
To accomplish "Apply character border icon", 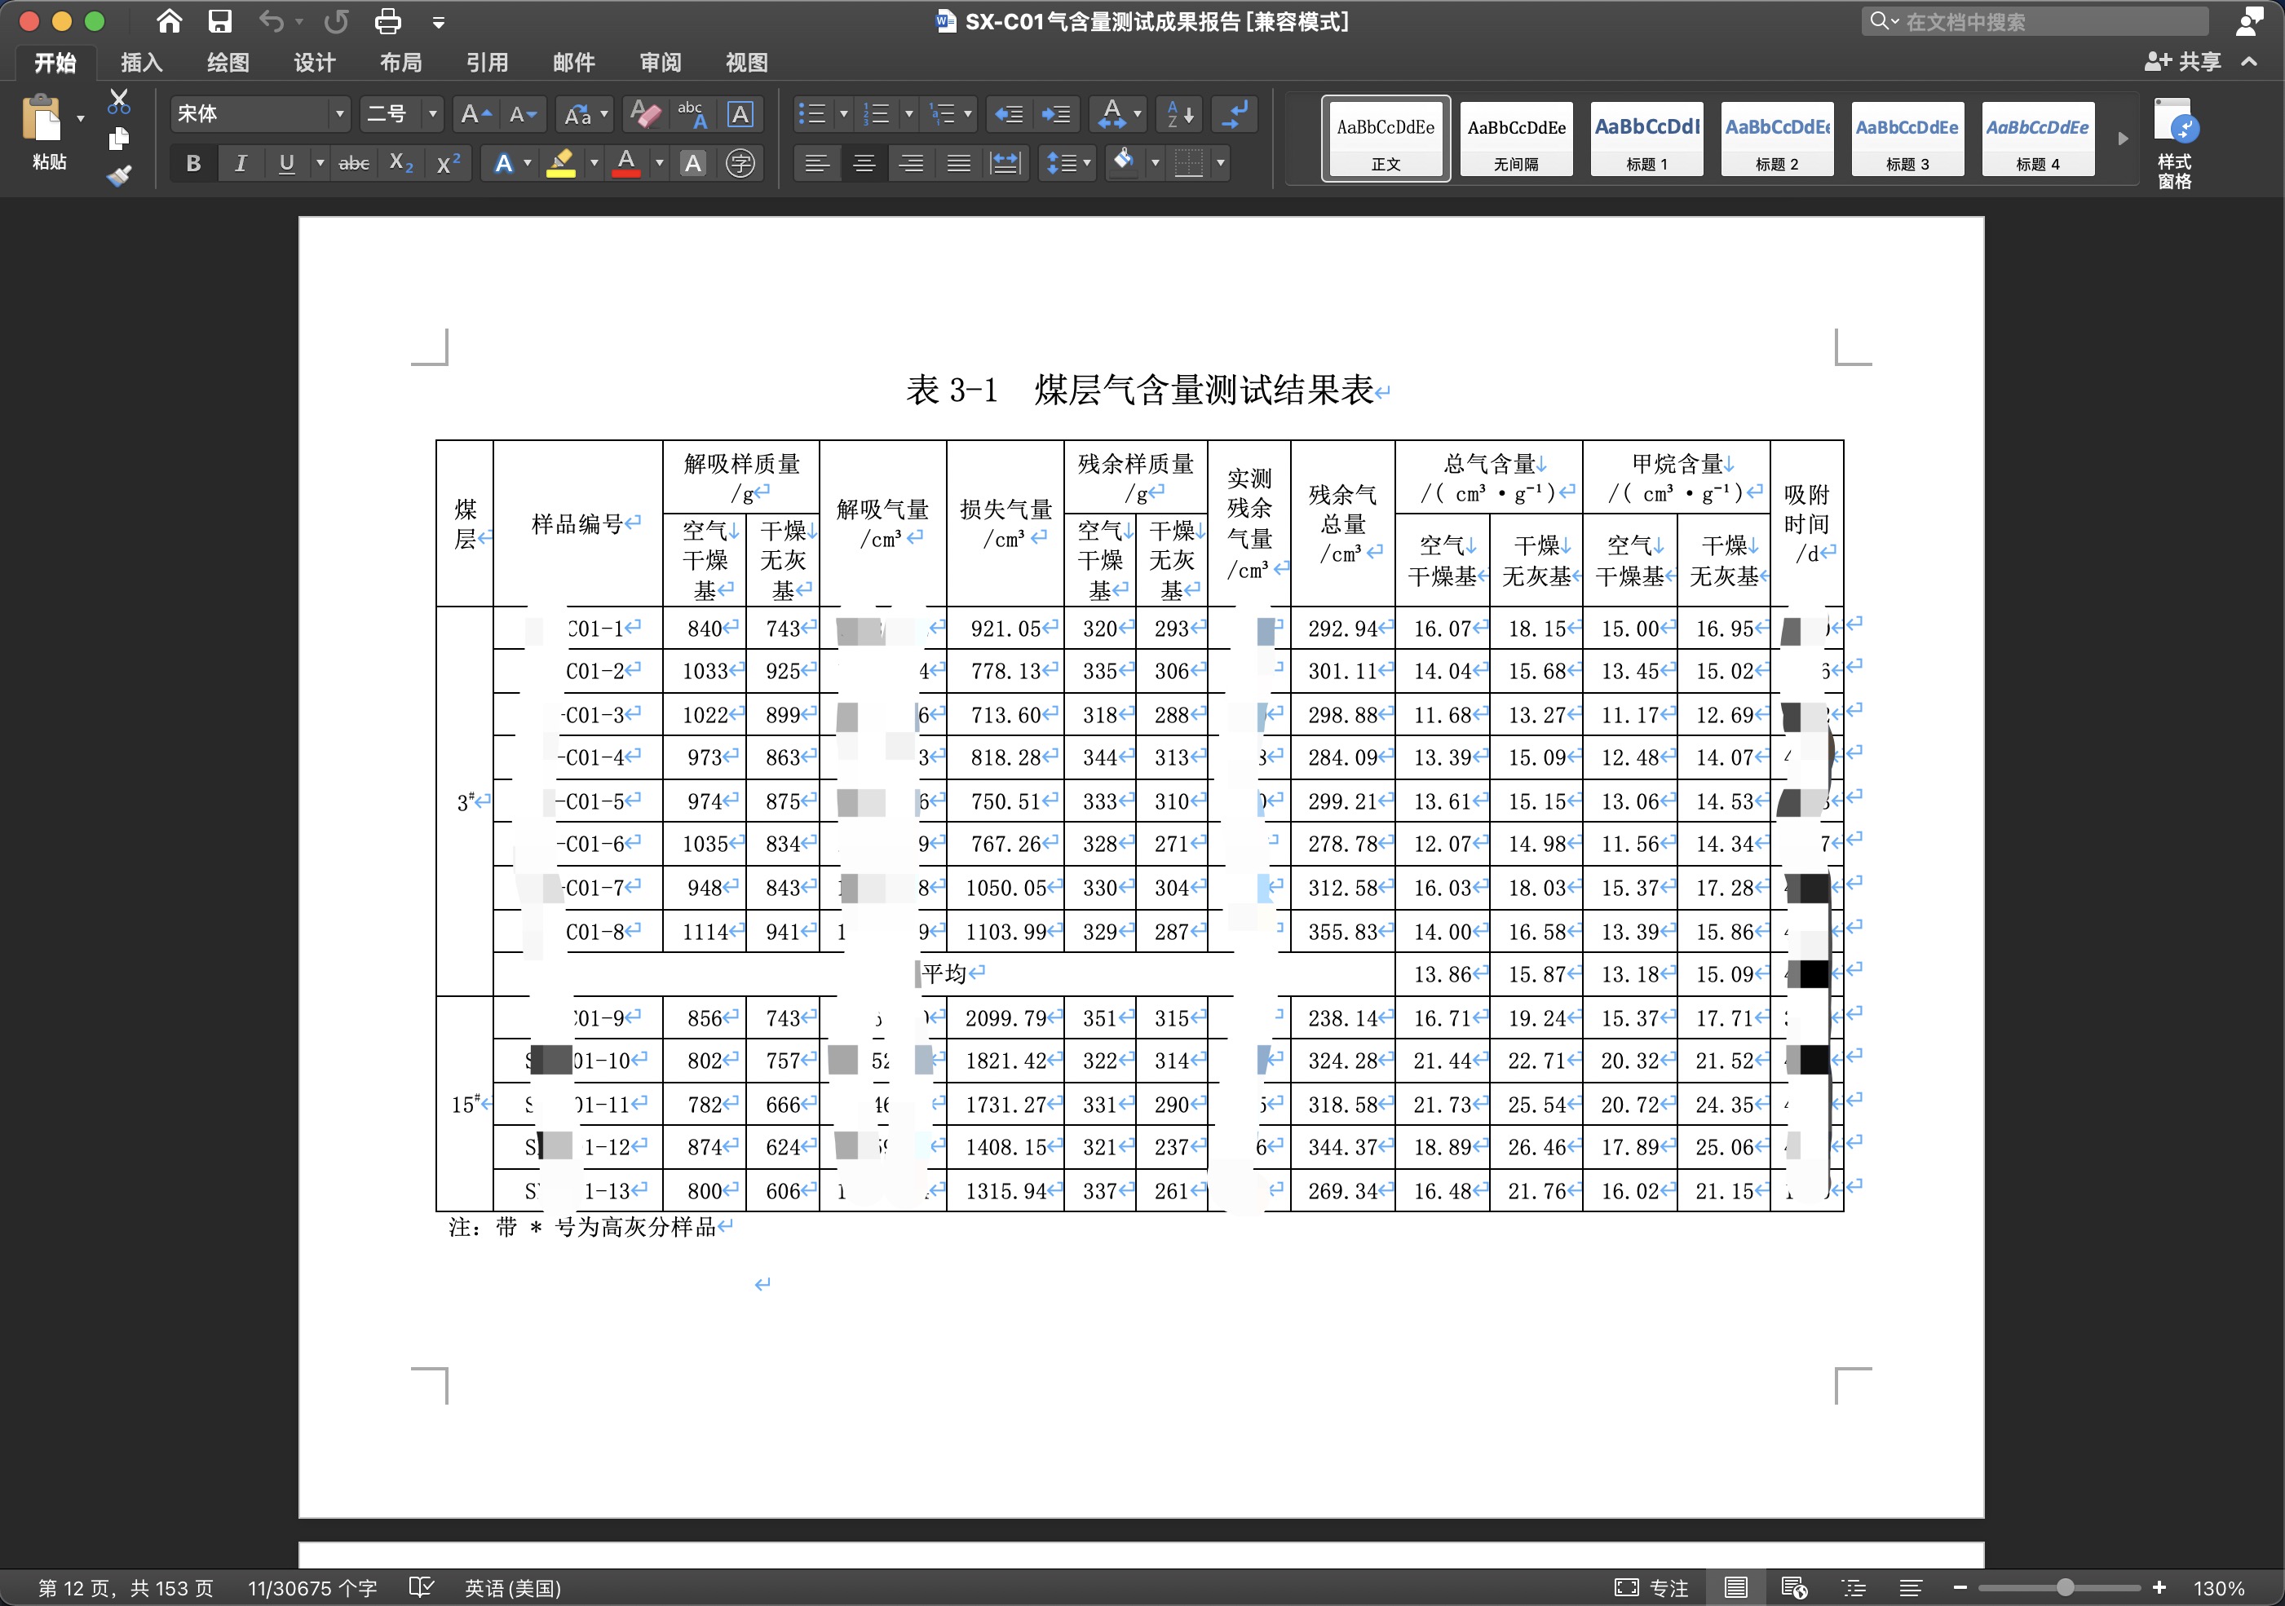I will [x=740, y=114].
